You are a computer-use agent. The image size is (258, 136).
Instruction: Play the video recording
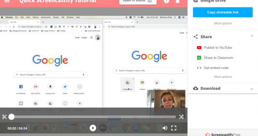[93, 128]
